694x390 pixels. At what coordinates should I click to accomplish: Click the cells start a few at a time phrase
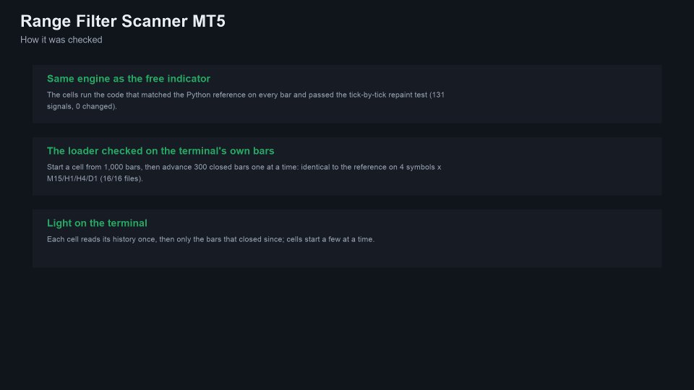[x=330, y=239]
